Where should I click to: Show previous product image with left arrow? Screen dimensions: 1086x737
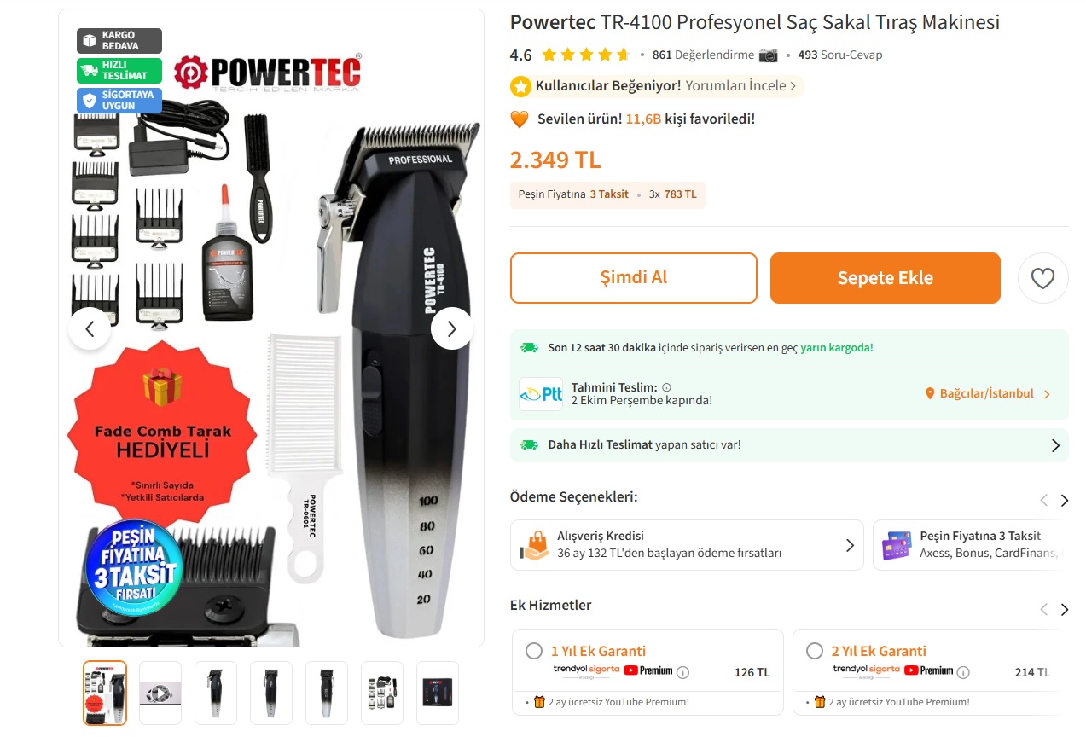(x=90, y=328)
